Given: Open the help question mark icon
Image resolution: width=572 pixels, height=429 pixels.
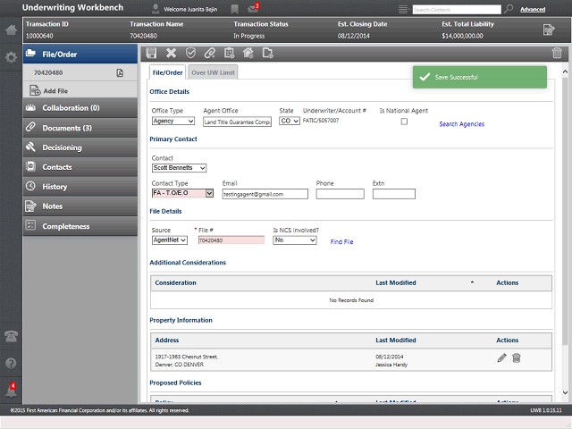Looking at the screenshot, I should coord(11,363).
